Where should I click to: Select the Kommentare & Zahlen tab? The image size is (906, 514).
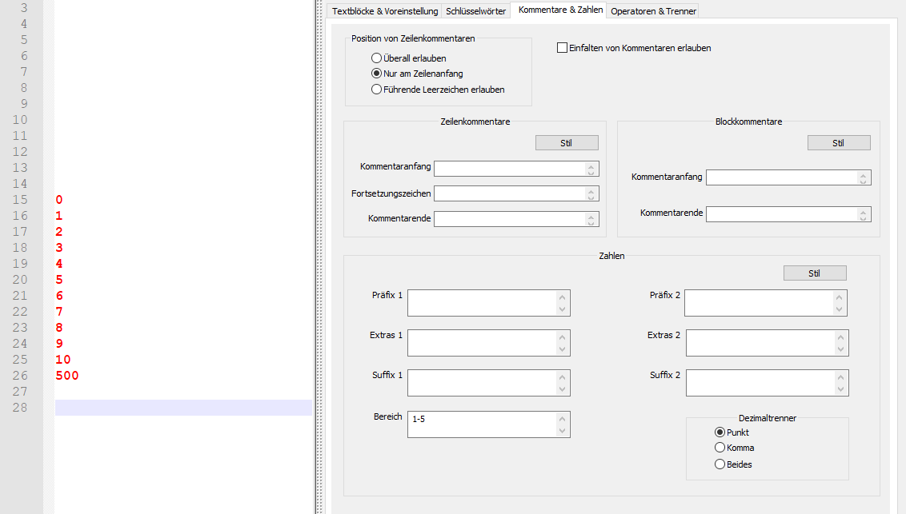[x=560, y=10]
